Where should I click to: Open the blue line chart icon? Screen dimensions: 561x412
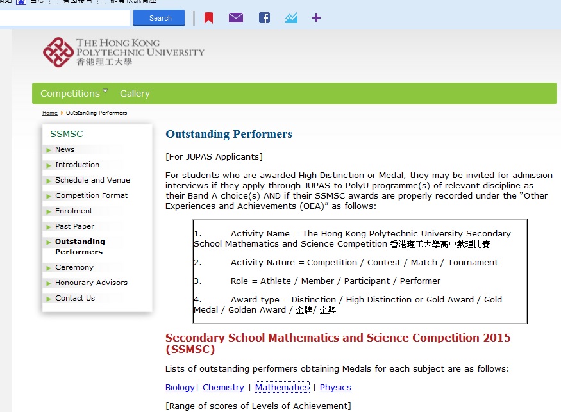pyautogui.click(x=291, y=18)
